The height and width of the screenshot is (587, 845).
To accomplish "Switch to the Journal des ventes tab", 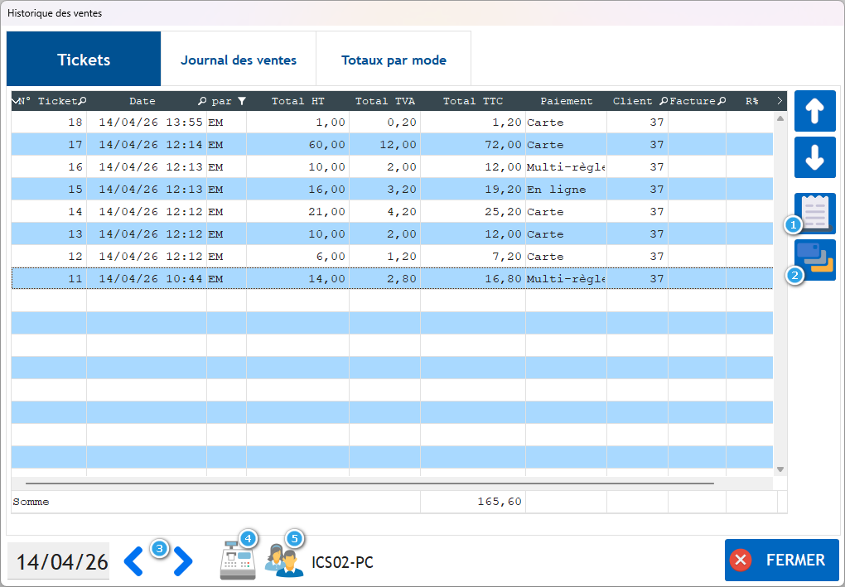I will [239, 60].
